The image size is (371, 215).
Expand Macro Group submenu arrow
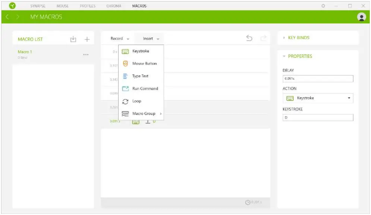[161, 114]
